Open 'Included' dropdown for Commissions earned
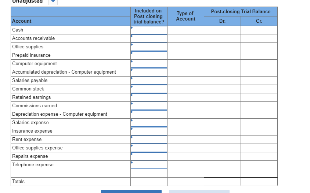Screen dimensions: 310x193 click(x=149, y=106)
